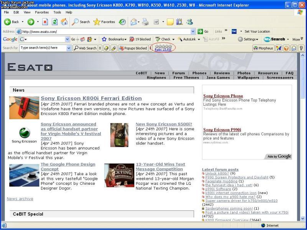Open Google toolbar Settings
Image resolution: width=307 pixels, height=230 pixels.
(248, 39)
